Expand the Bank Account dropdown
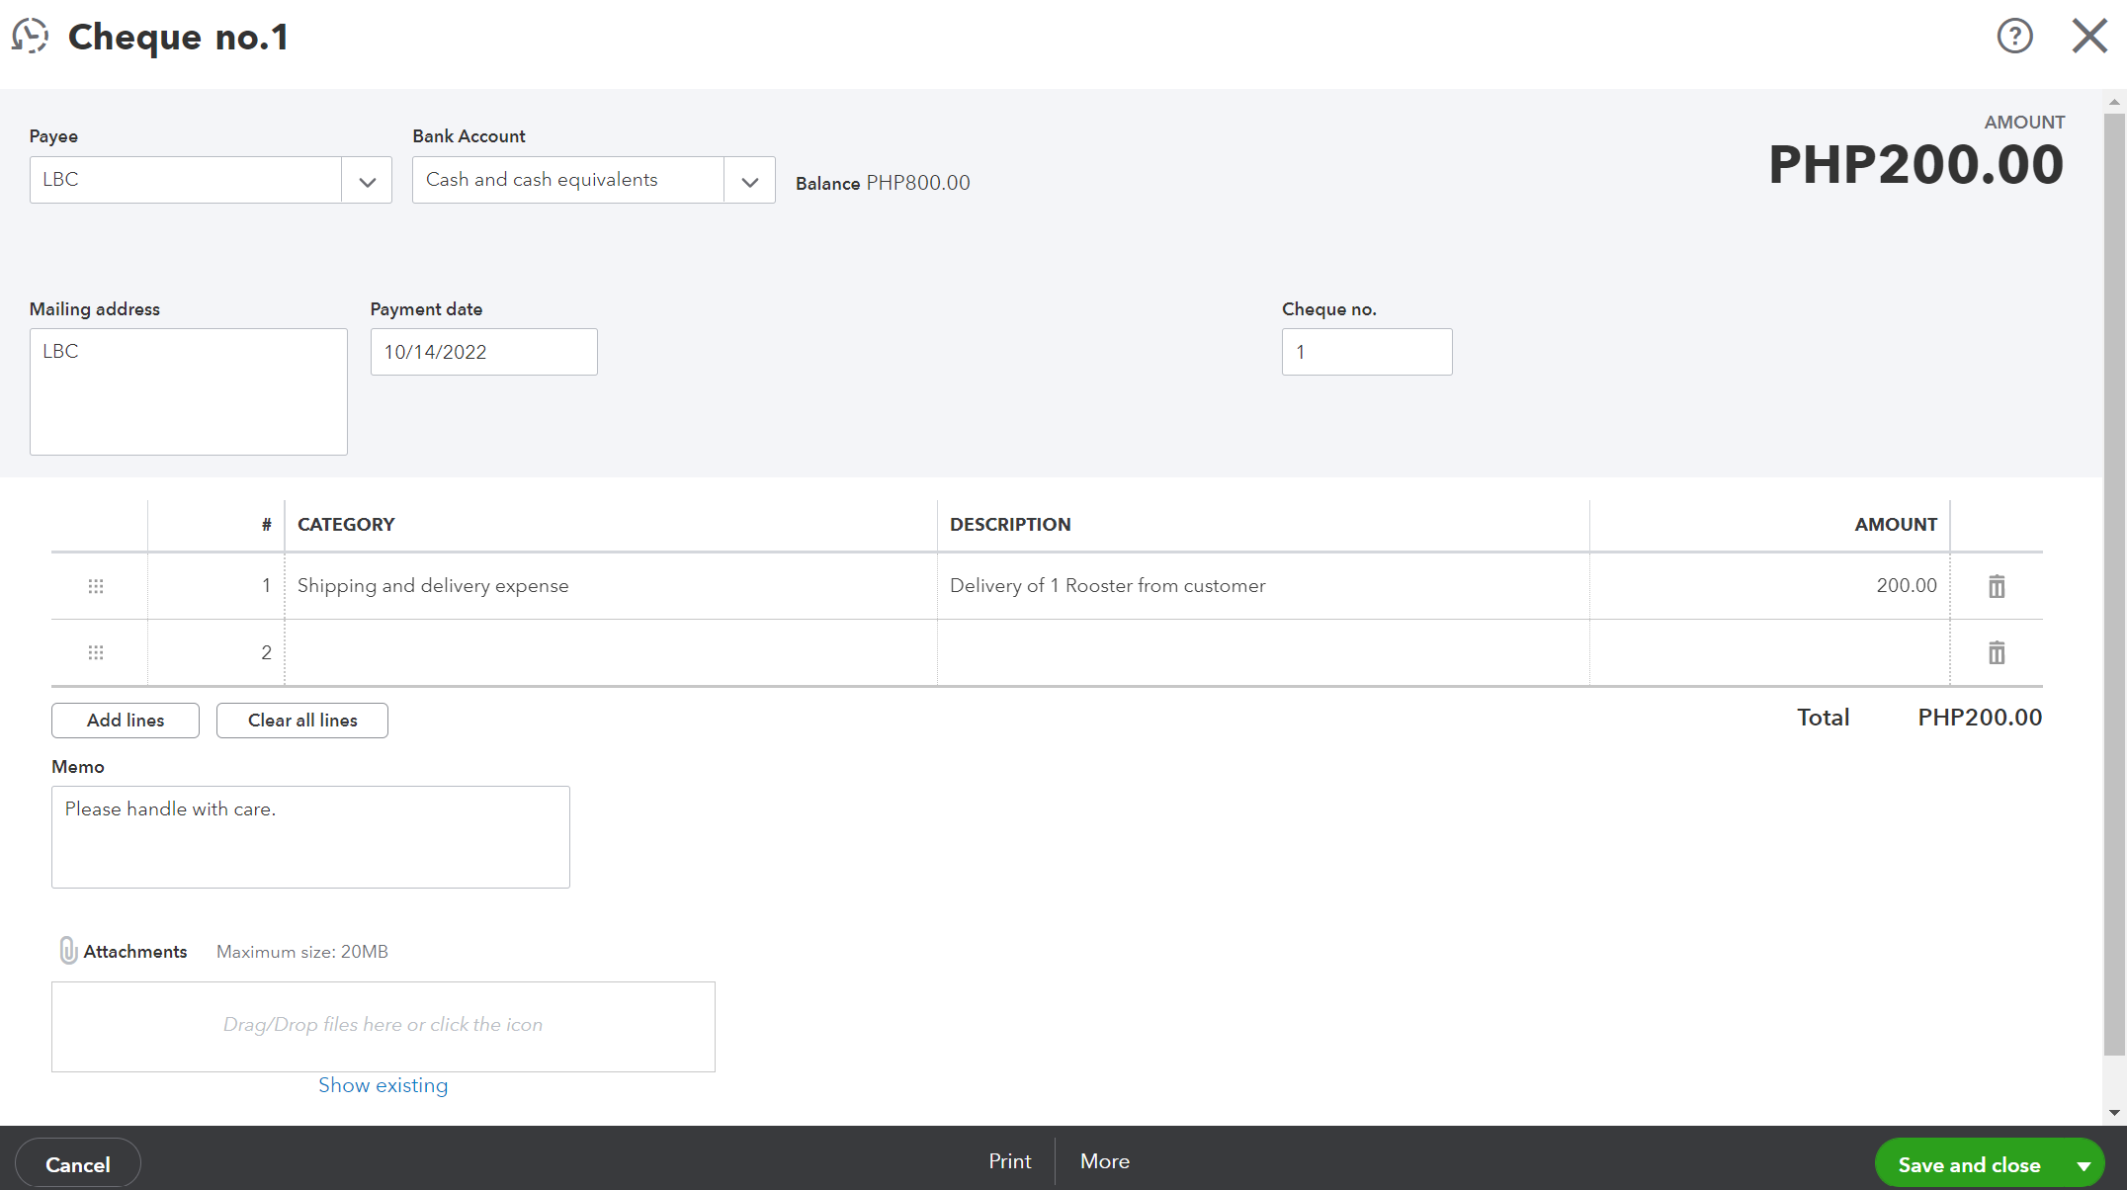Screen dimensions: 2127x1190 [749, 181]
